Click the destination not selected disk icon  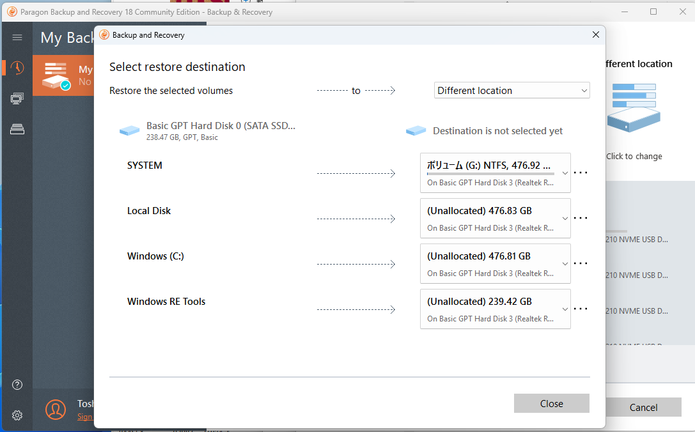pyautogui.click(x=416, y=131)
